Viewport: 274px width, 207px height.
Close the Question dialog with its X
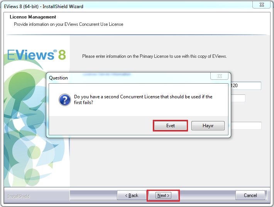220,76
